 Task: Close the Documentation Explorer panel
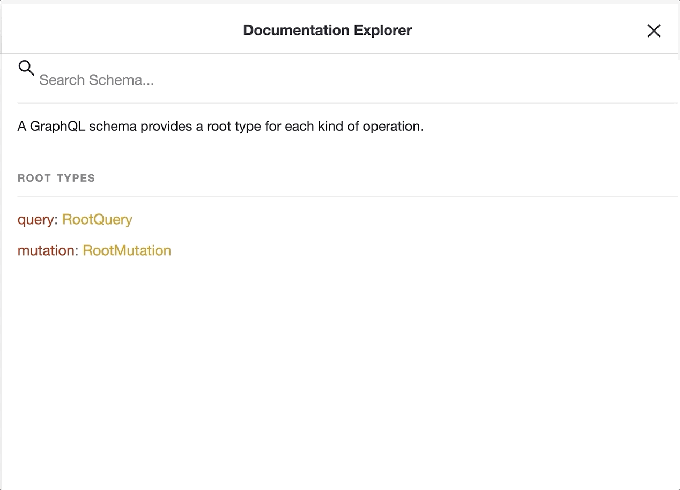tap(654, 31)
